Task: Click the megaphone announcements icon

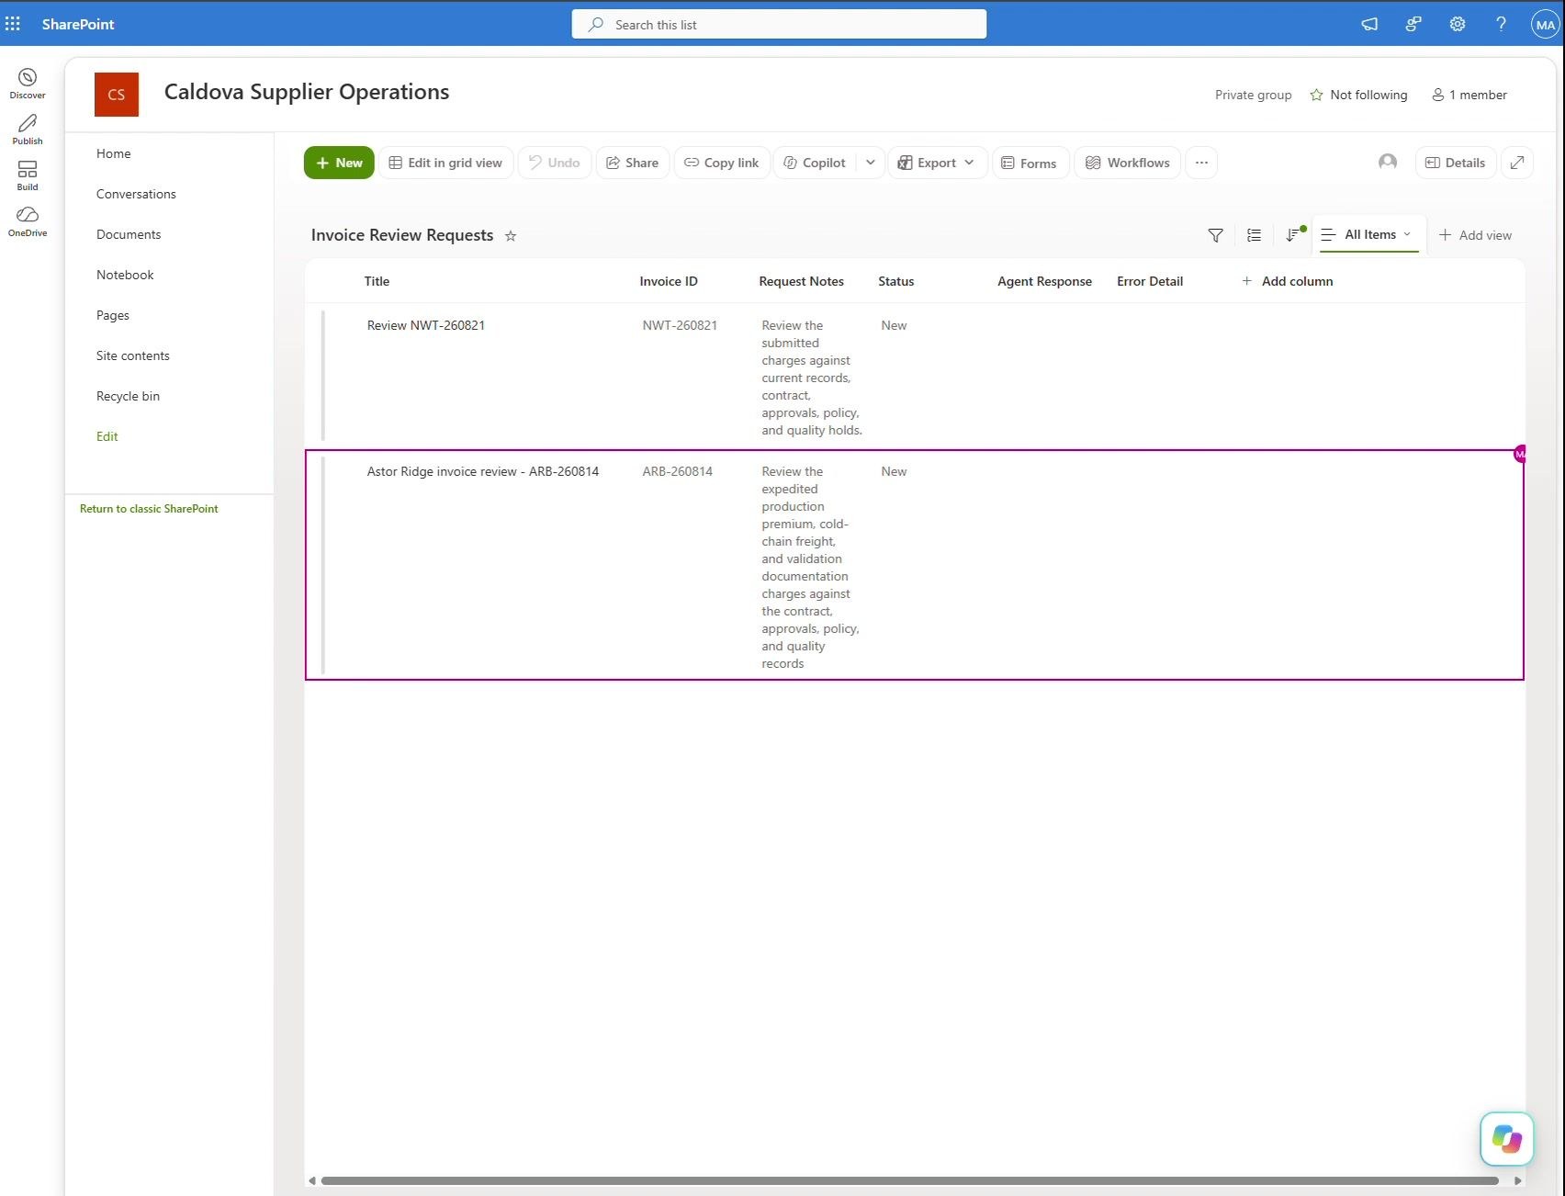Action: [x=1369, y=24]
